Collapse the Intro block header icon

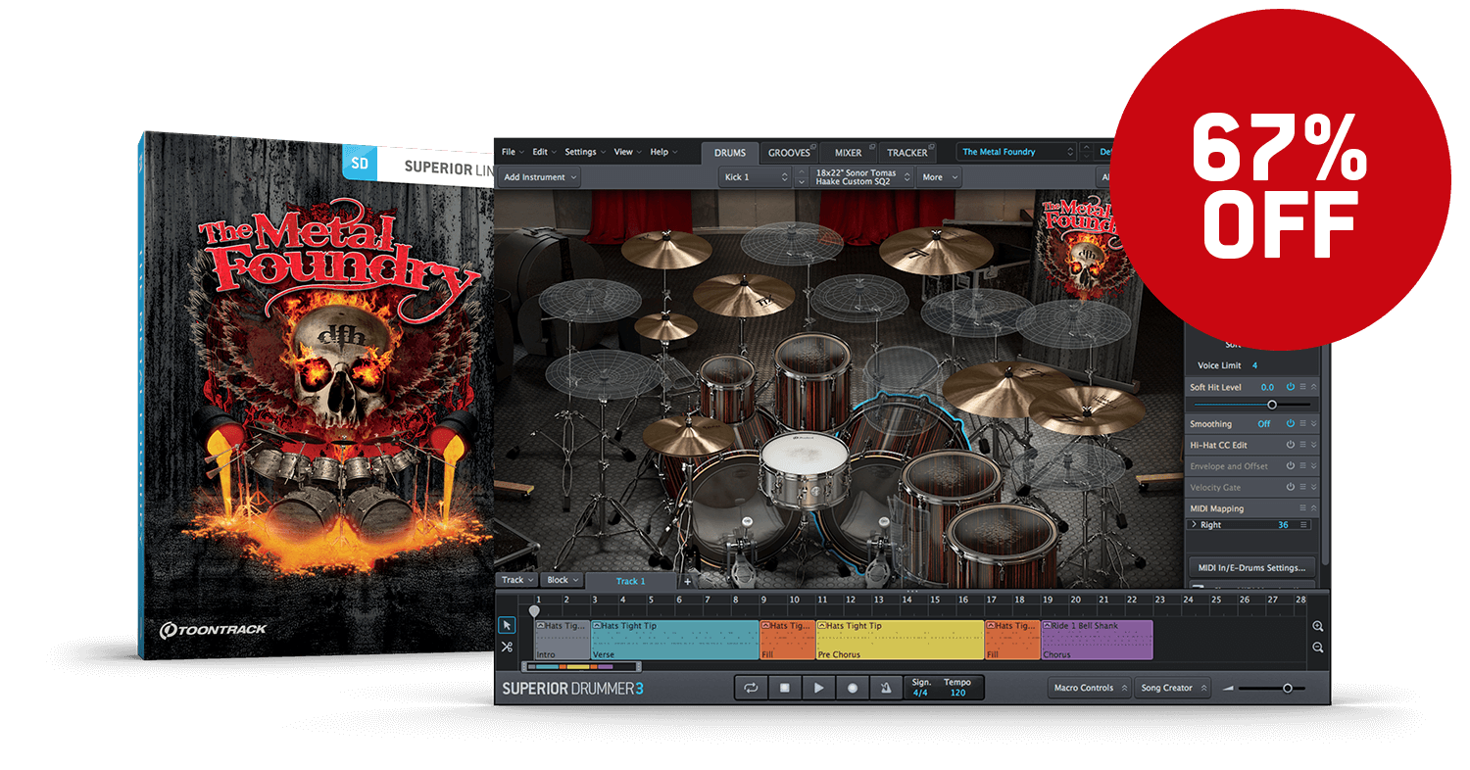541,626
